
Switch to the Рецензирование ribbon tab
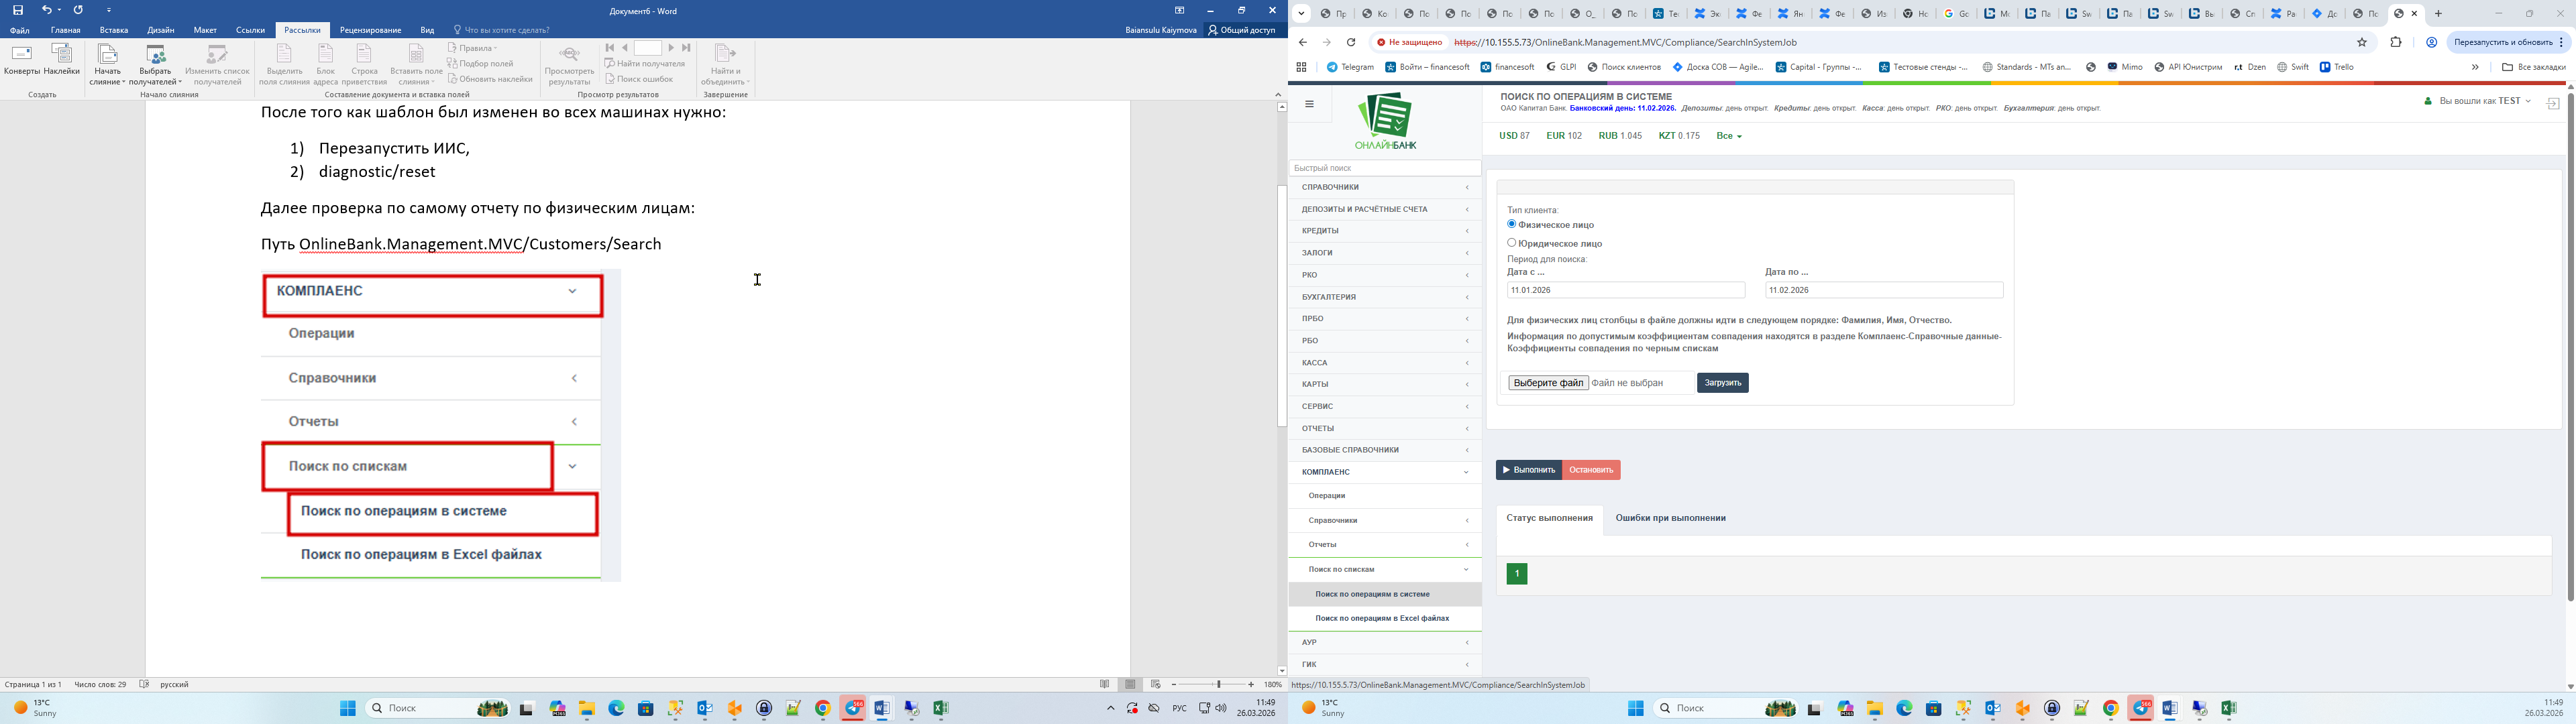[x=370, y=30]
